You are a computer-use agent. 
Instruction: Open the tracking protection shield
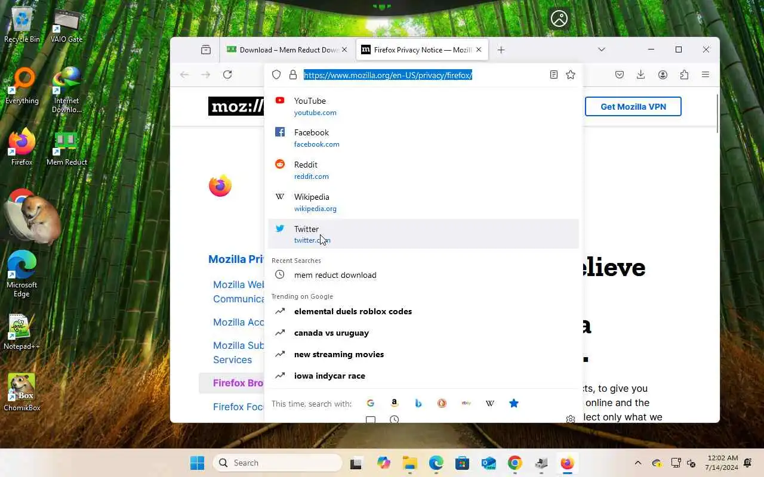pos(276,75)
